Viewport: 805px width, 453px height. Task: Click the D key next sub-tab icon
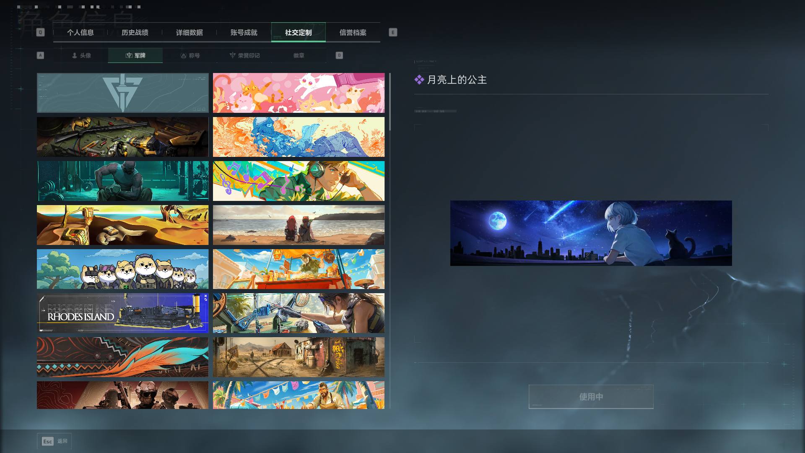pos(339,55)
